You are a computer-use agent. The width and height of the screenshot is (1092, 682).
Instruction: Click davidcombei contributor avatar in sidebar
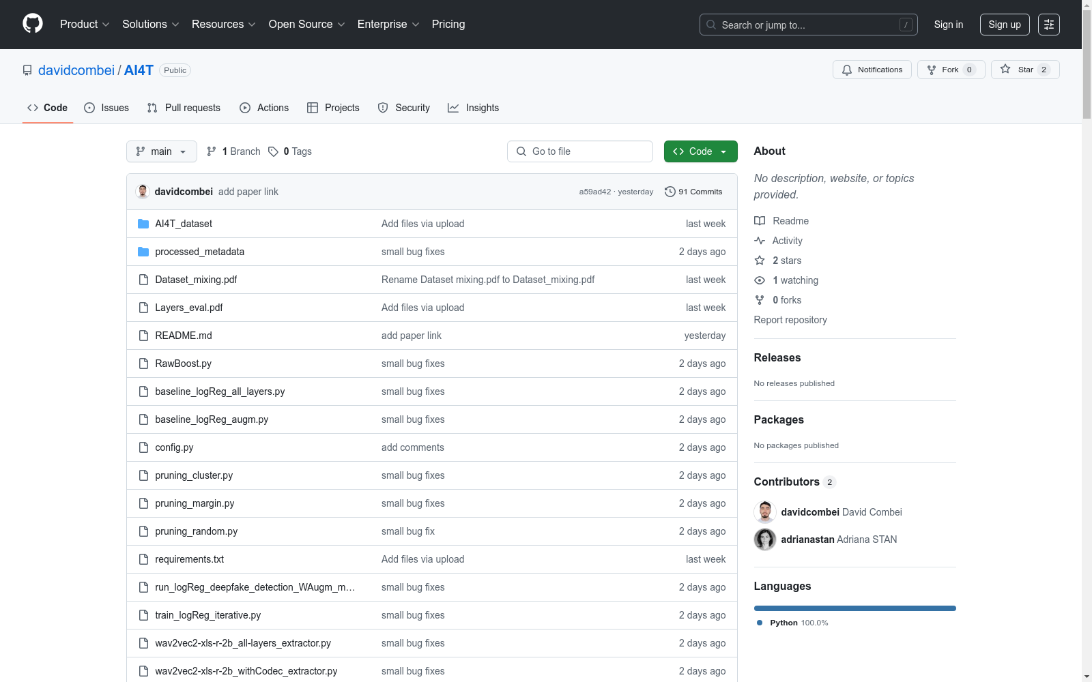coord(765,512)
